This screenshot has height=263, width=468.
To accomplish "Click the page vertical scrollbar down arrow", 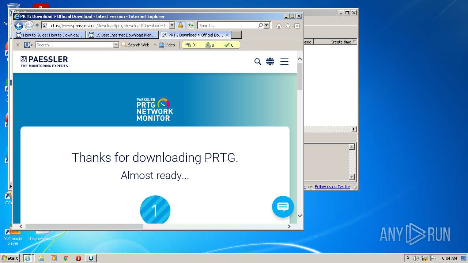I will 300,216.
